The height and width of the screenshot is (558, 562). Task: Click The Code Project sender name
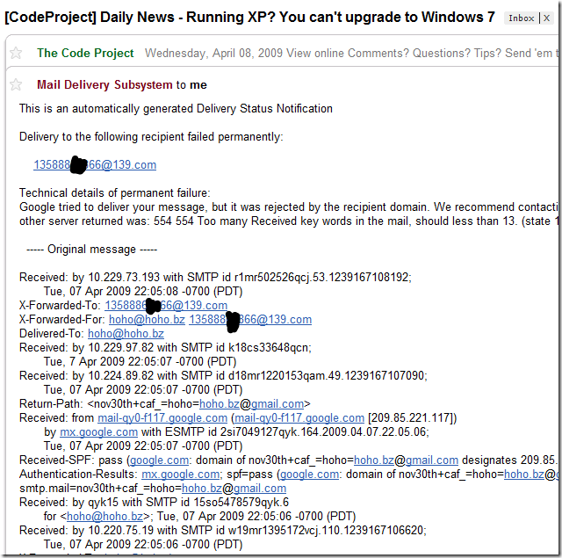85,53
